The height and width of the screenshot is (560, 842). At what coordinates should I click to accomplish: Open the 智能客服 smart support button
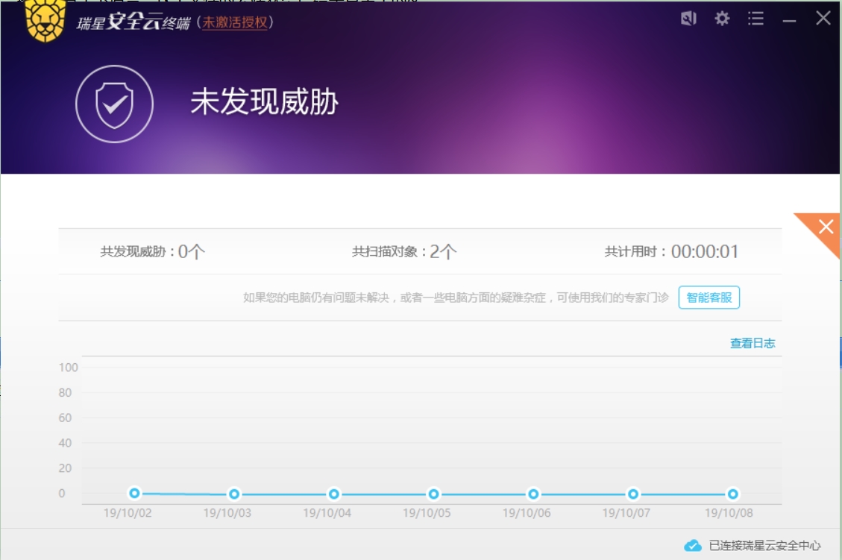tap(709, 298)
